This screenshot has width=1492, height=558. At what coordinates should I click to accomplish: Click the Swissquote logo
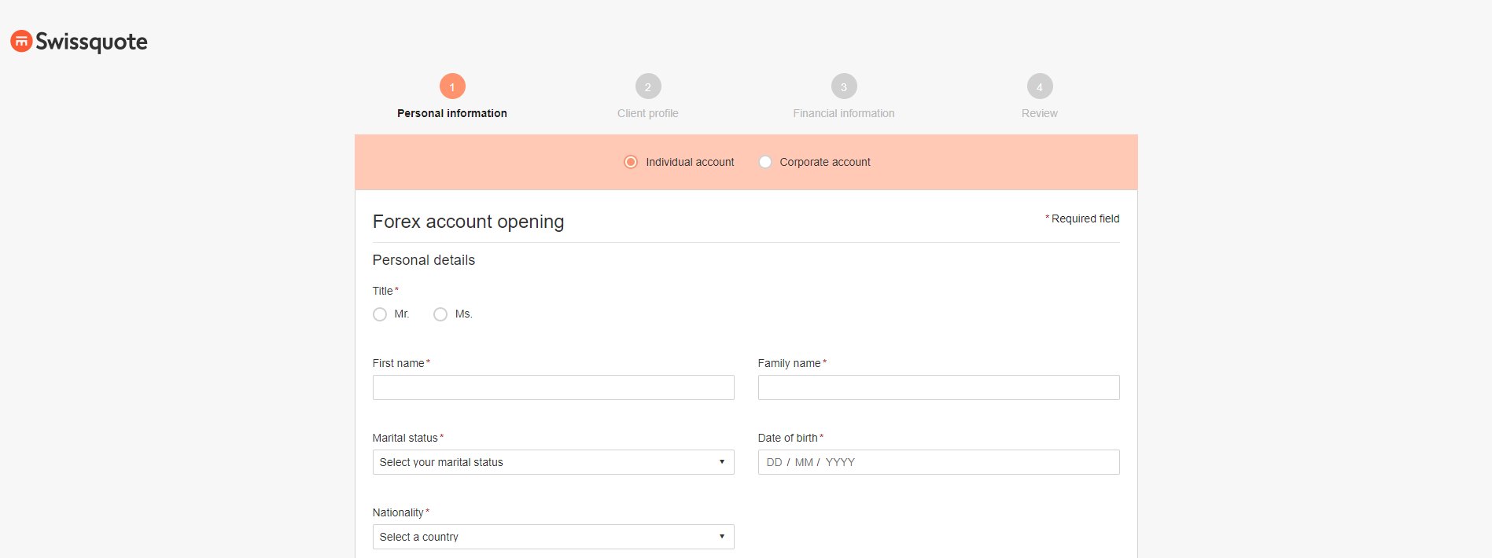coord(79,42)
